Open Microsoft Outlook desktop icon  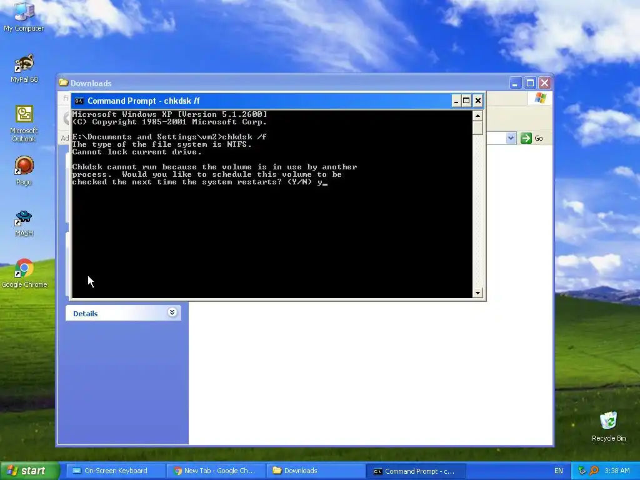pyautogui.click(x=24, y=123)
